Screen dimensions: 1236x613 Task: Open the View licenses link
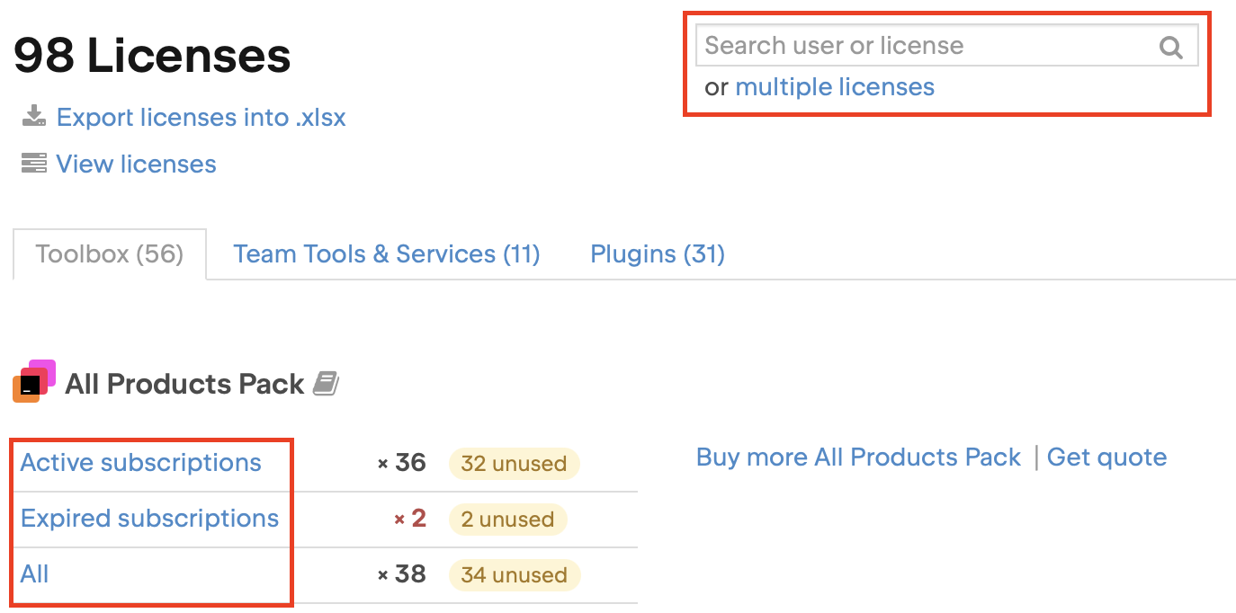pyautogui.click(x=136, y=164)
